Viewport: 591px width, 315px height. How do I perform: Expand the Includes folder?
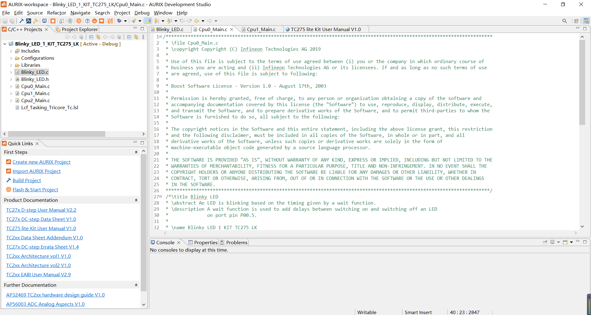[11, 51]
